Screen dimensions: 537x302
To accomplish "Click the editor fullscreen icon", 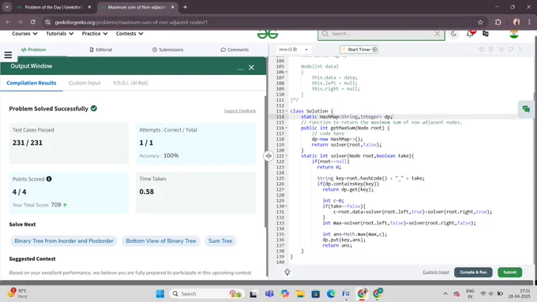I will (x=520, y=50).
